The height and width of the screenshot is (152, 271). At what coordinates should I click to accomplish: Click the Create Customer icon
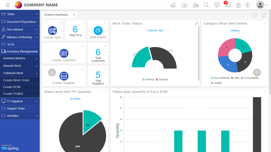64,53
